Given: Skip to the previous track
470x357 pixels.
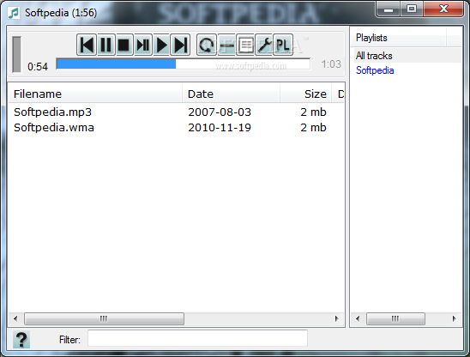Looking at the screenshot, I should point(87,45).
